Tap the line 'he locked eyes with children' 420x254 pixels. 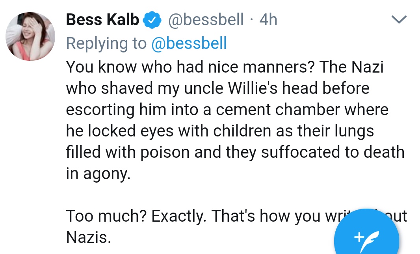coord(220,131)
